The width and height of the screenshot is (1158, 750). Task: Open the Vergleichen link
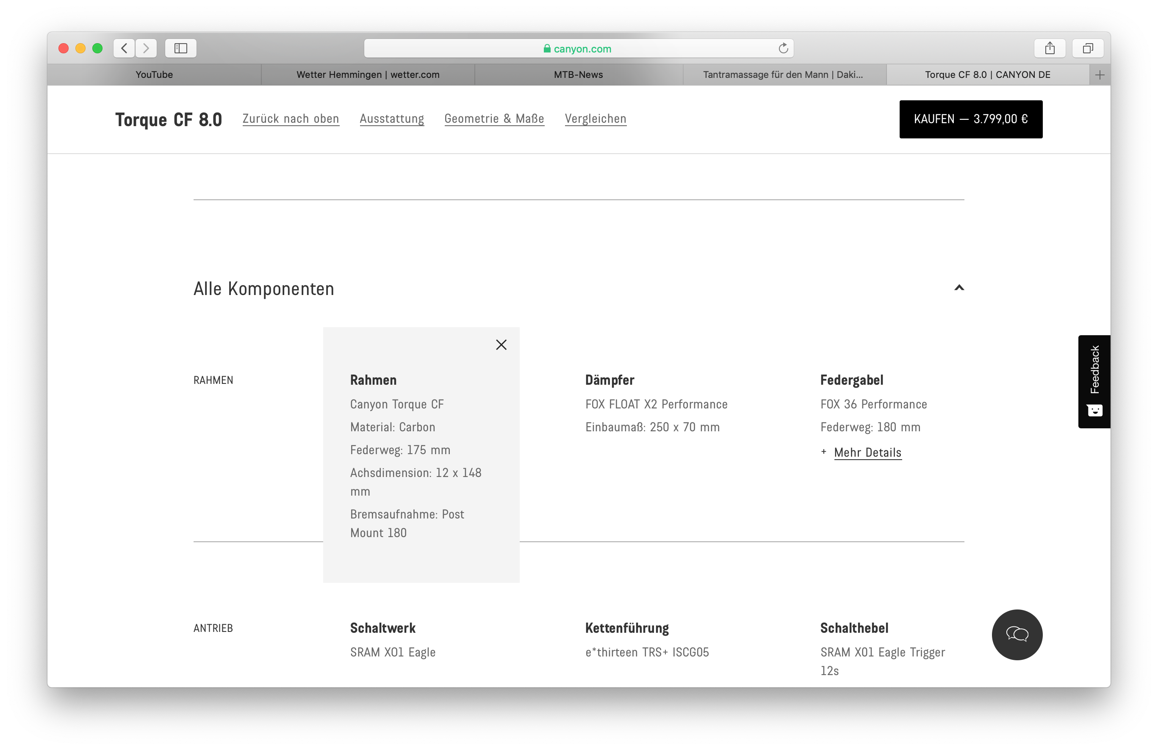596,119
